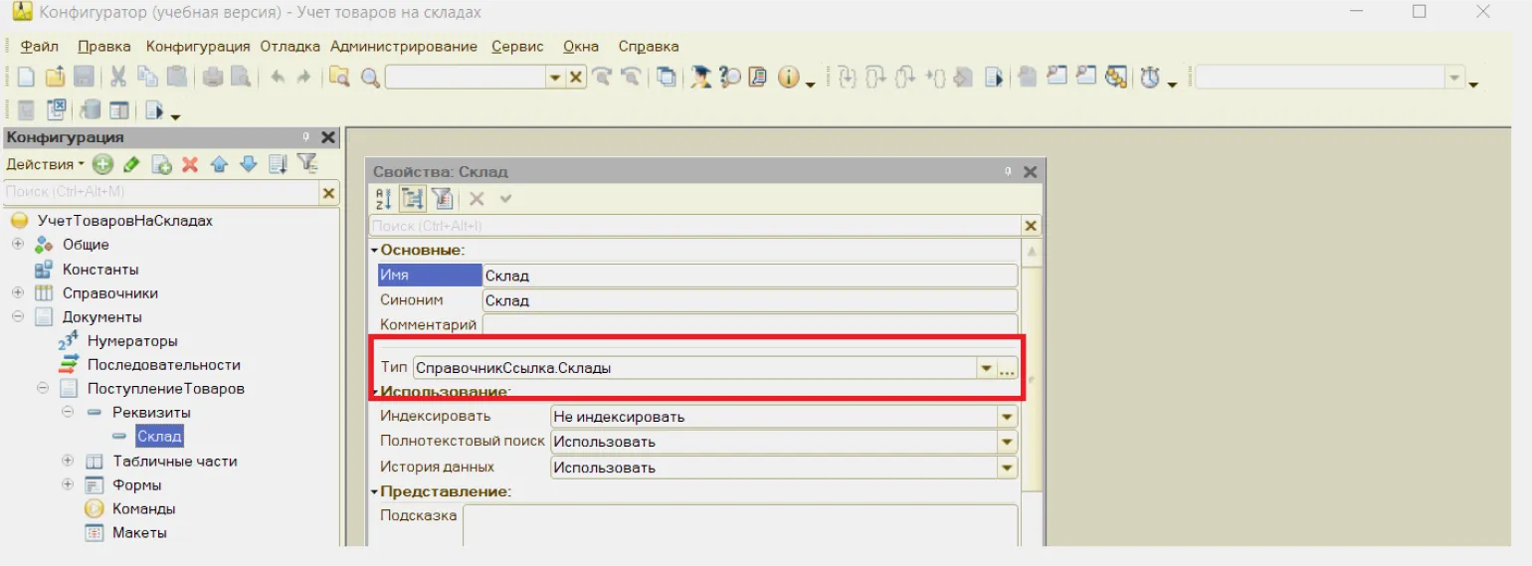
Task: Open the Тип dropdown arrow
Action: coord(986,368)
